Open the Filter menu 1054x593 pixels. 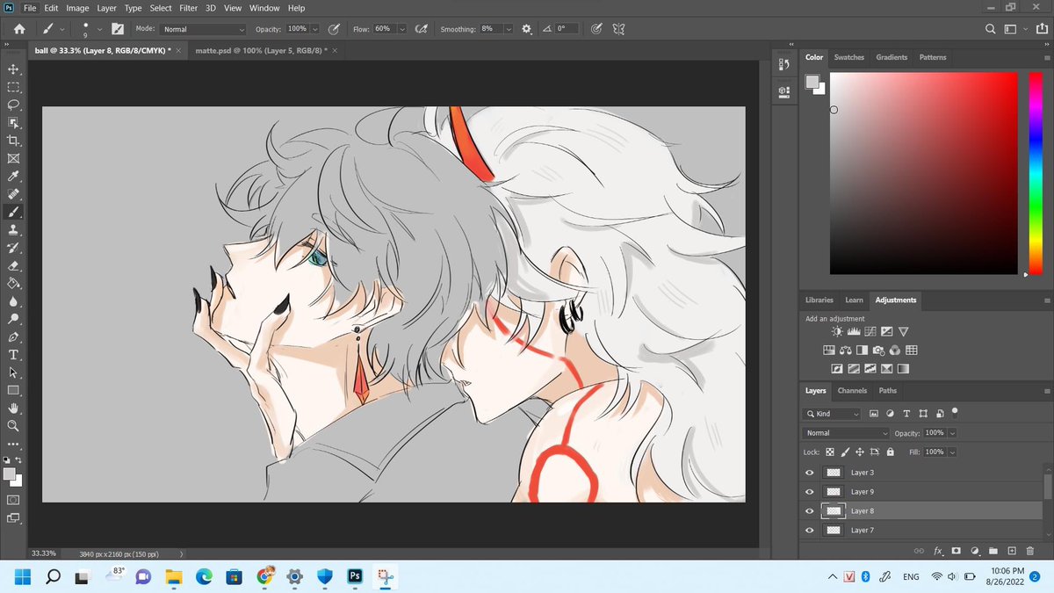(x=188, y=8)
